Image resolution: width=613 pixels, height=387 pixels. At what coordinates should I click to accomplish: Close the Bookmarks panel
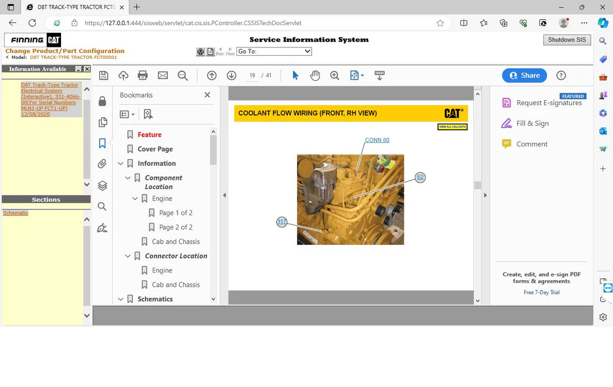pyautogui.click(x=207, y=95)
